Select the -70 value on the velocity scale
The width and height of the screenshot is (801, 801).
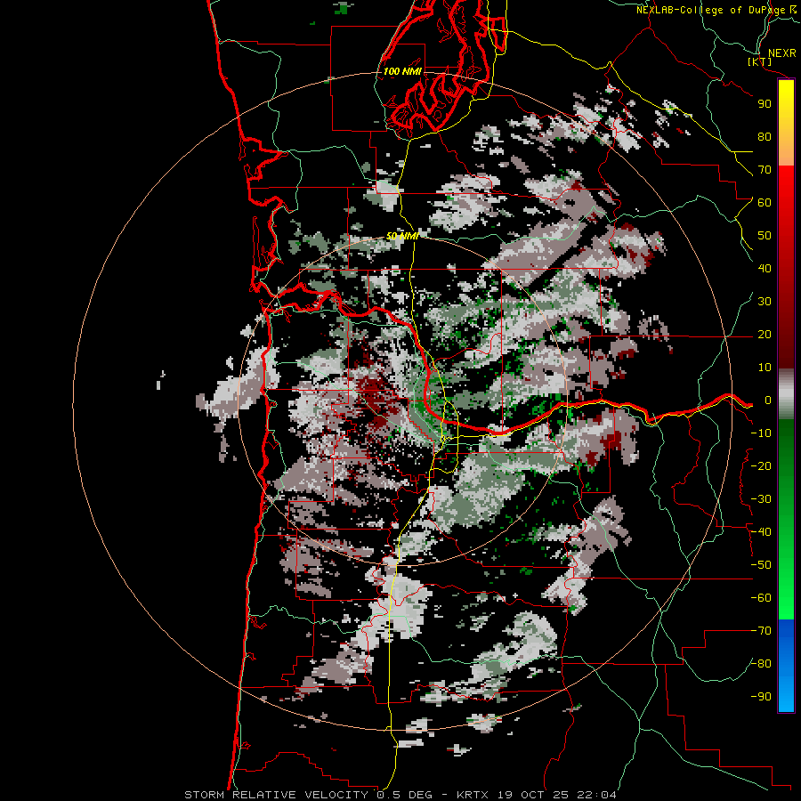[761, 631]
